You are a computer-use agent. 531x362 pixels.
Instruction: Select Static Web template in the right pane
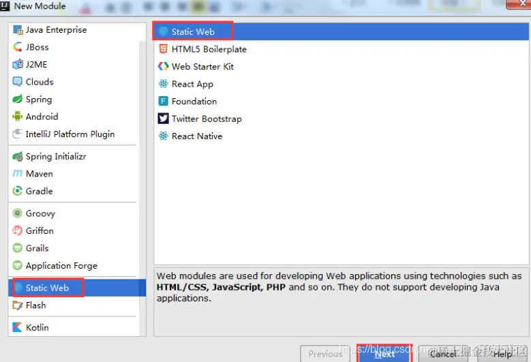pos(341,32)
